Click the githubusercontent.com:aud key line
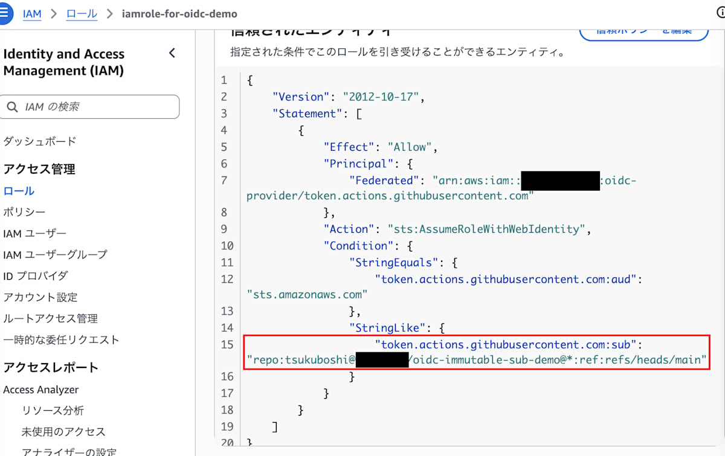The width and height of the screenshot is (725, 456). coord(508,279)
